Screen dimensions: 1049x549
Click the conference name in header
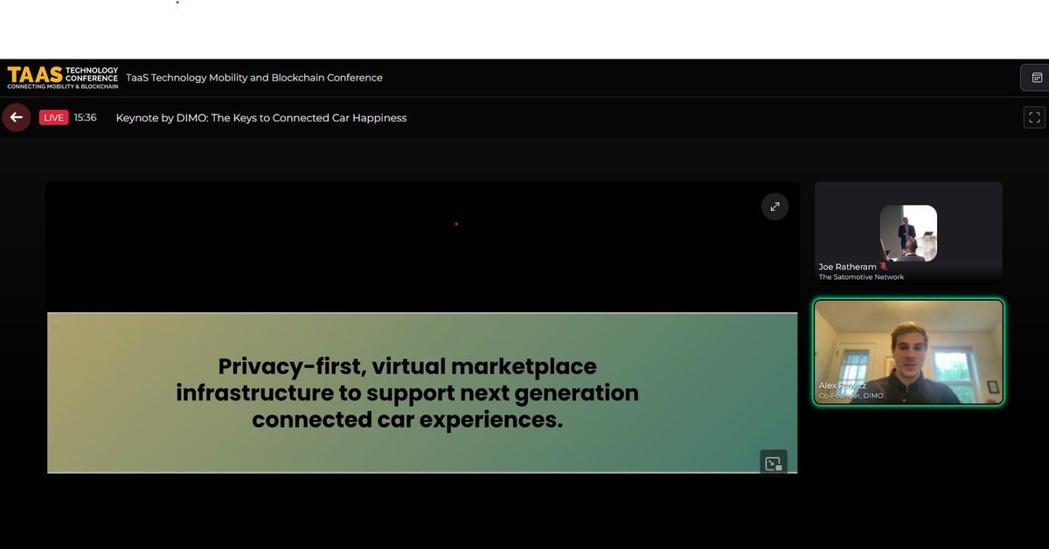(254, 78)
